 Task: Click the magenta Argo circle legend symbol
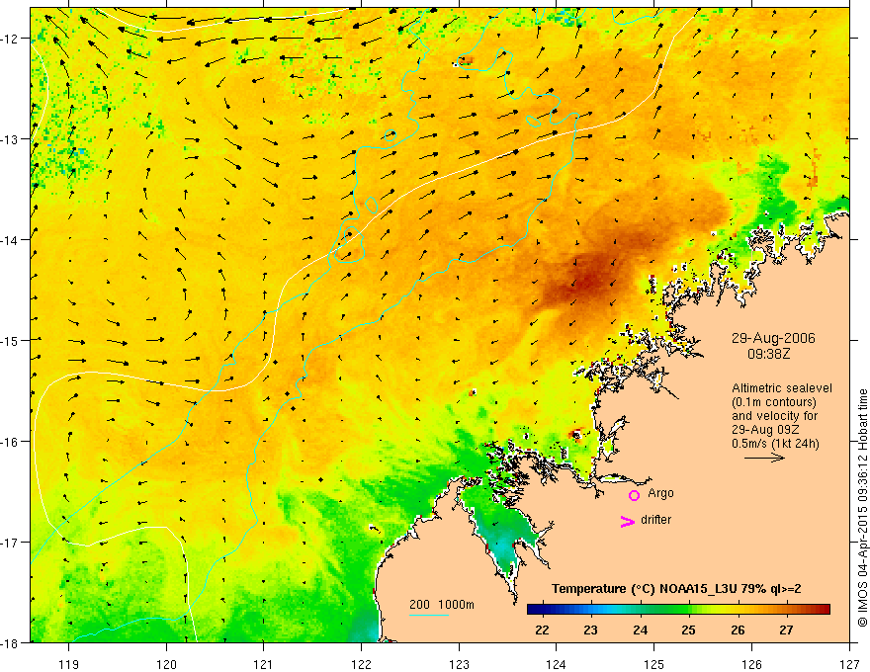point(634,495)
